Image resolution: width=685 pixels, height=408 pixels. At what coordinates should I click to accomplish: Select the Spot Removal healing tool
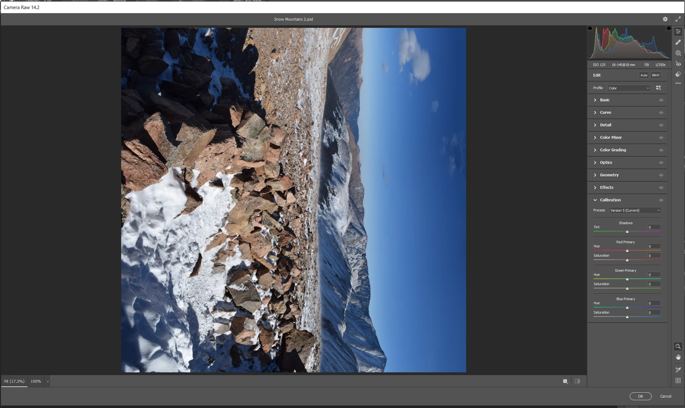pyautogui.click(x=678, y=42)
